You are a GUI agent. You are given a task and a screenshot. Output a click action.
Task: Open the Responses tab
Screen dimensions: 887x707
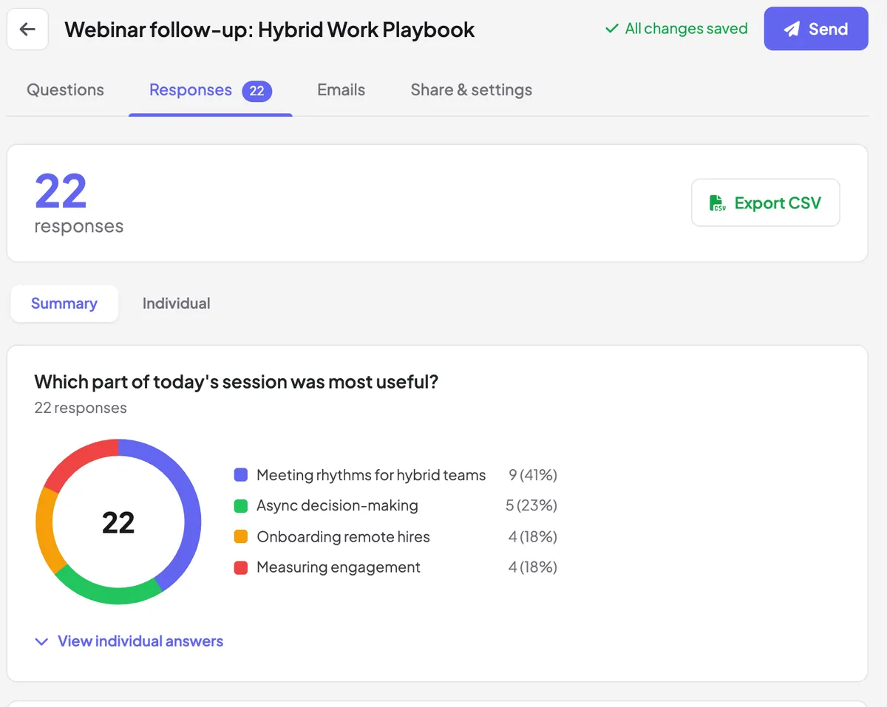tap(211, 90)
